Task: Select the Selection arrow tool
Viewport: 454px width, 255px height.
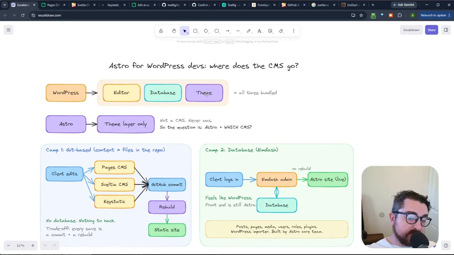Action: pyautogui.click(x=184, y=31)
